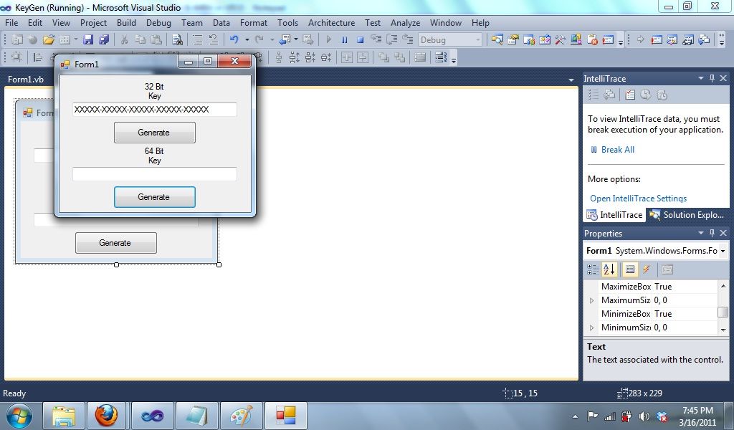This screenshot has height=430, width=734.
Task: Show Events with the lightning bolt icon
Action: coord(647,269)
